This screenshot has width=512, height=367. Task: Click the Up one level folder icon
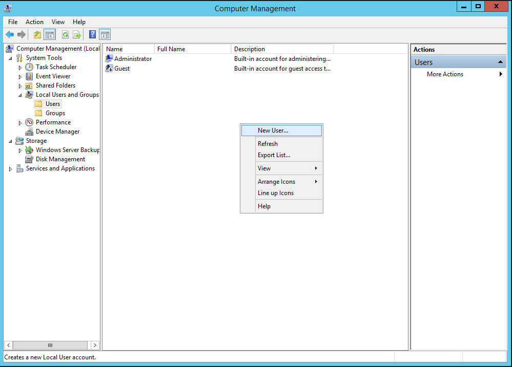[x=37, y=34]
